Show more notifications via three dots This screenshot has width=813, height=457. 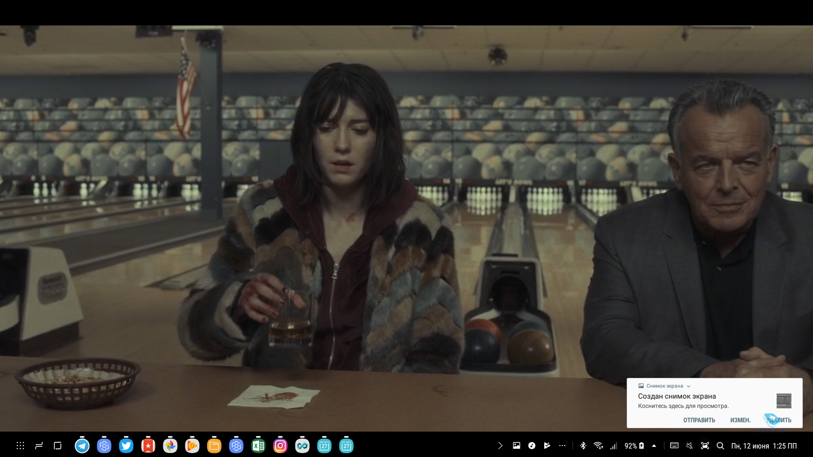point(562,446)
